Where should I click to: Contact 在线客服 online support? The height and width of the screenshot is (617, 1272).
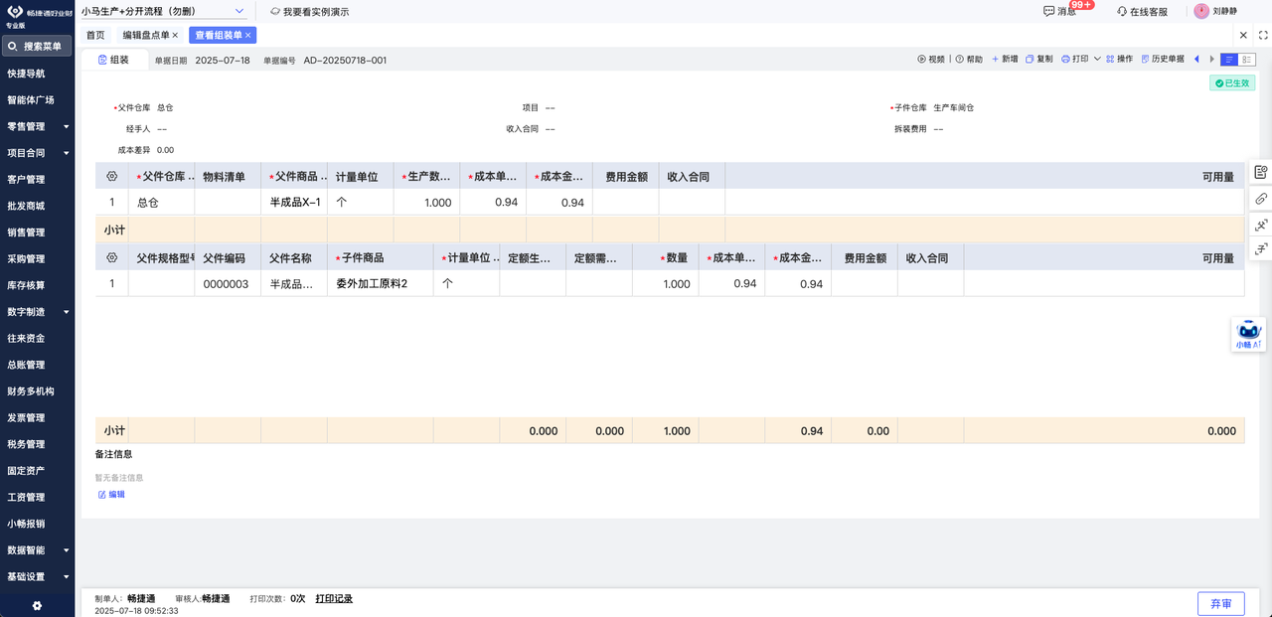(1142, 12)
